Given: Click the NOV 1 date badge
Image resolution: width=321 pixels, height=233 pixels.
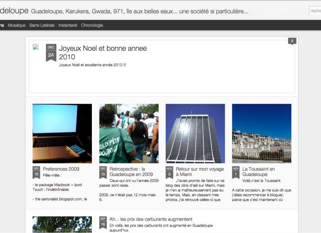Looking at the screenshot, I should [x=236, y=172].
